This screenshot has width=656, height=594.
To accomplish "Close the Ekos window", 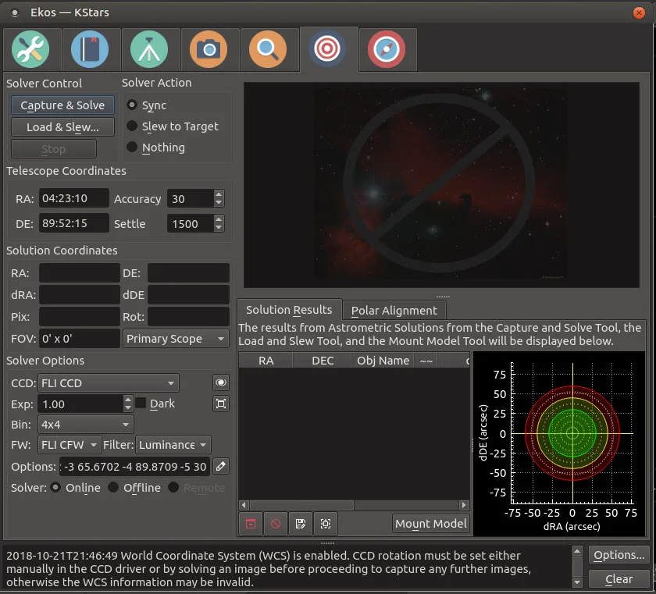I will tap(639, 13).
